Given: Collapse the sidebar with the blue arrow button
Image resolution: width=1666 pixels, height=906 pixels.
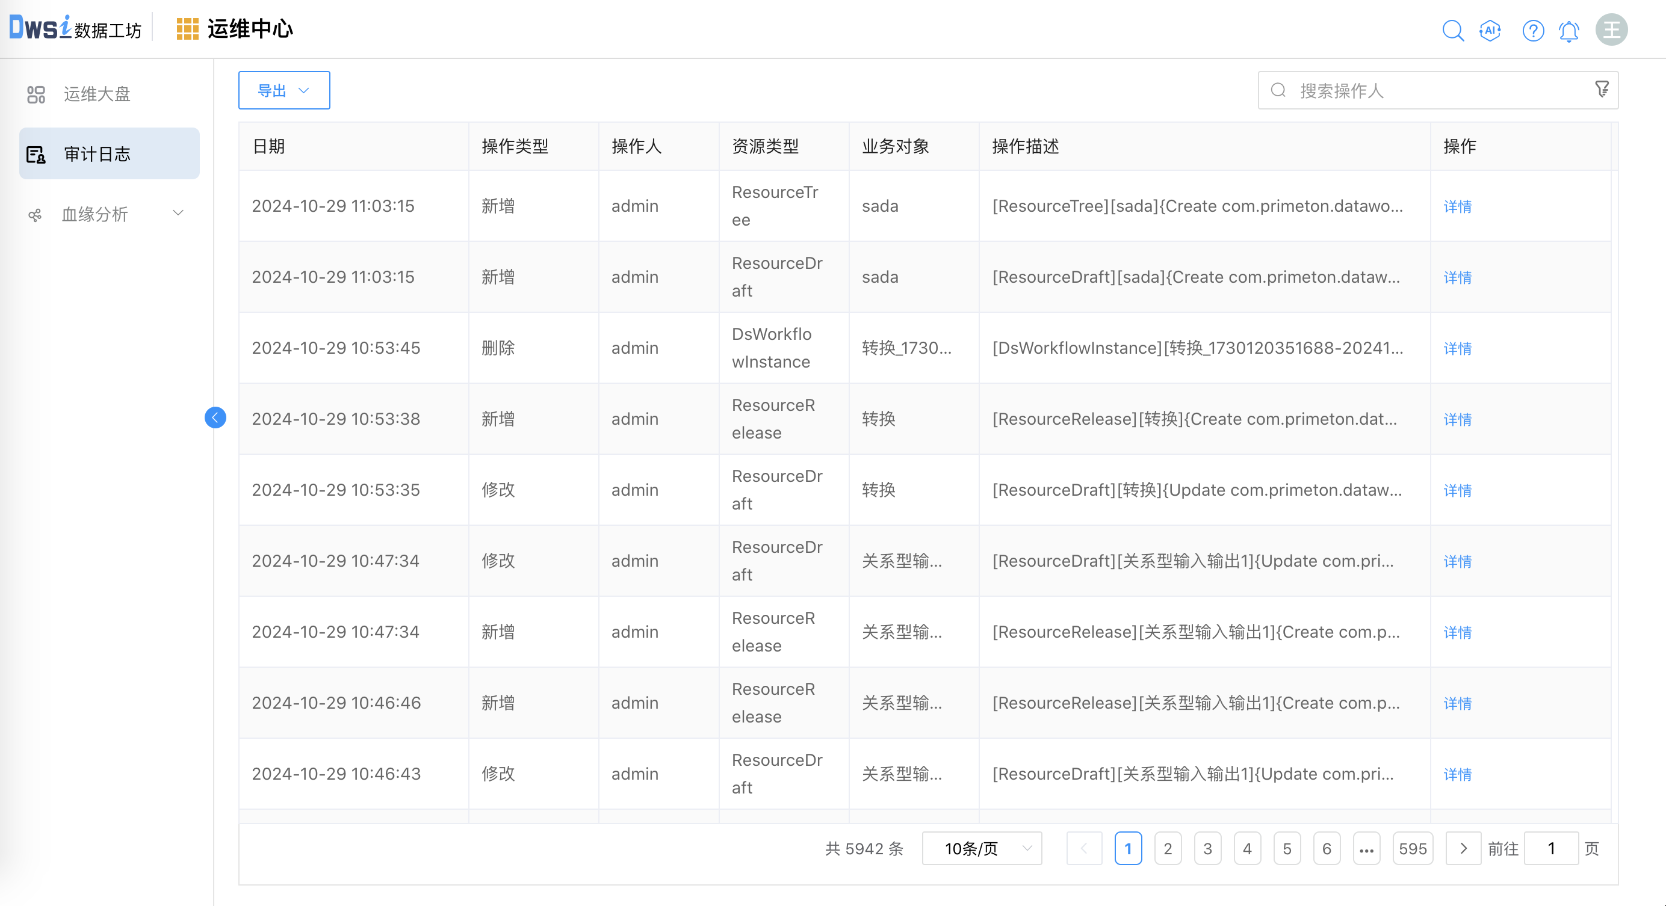Looking at the screenshot, I should (215, 418).
